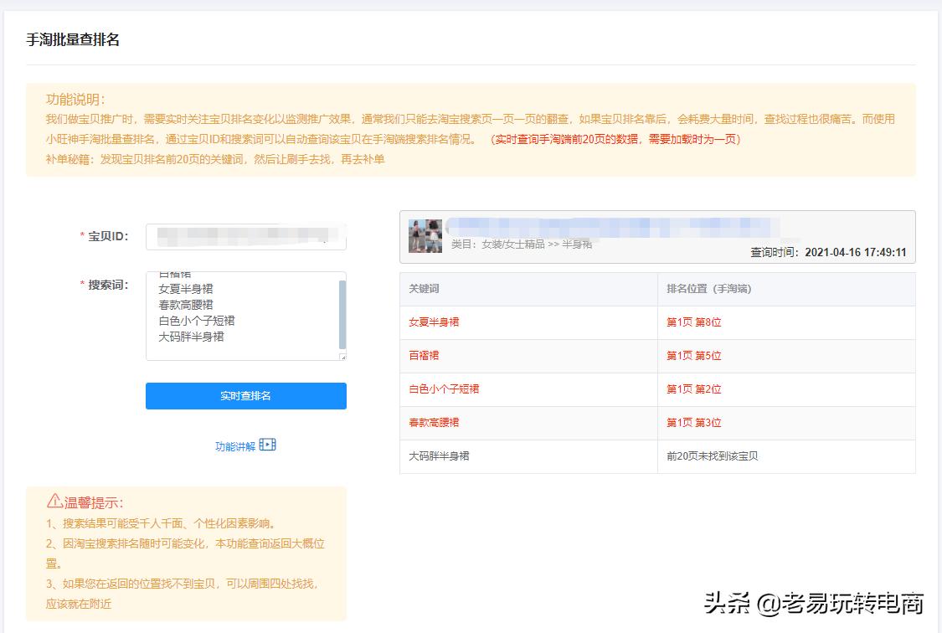The image size is (942, 633).
Task: Click the 宝贝ID input field
Action: (x=245, y=235)
